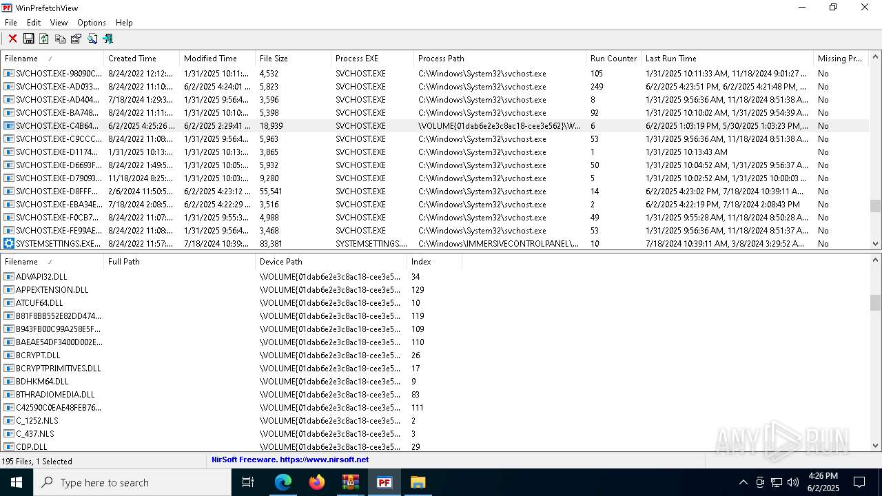Select the SVCHOST.EXE-98090C row

coord(435,74)
